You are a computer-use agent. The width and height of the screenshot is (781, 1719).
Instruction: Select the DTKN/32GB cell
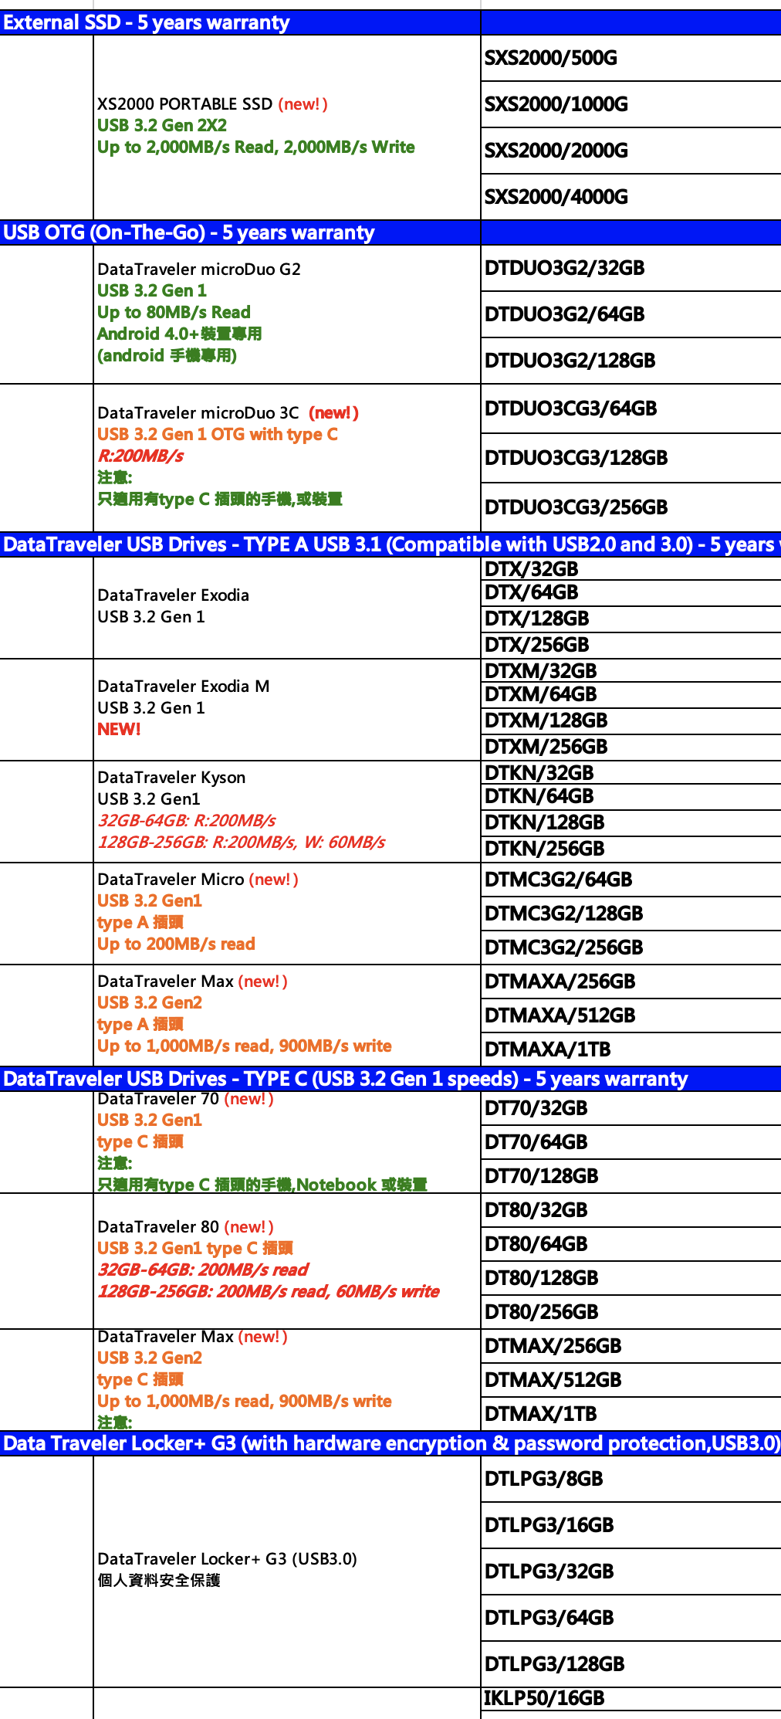point(631,772)
